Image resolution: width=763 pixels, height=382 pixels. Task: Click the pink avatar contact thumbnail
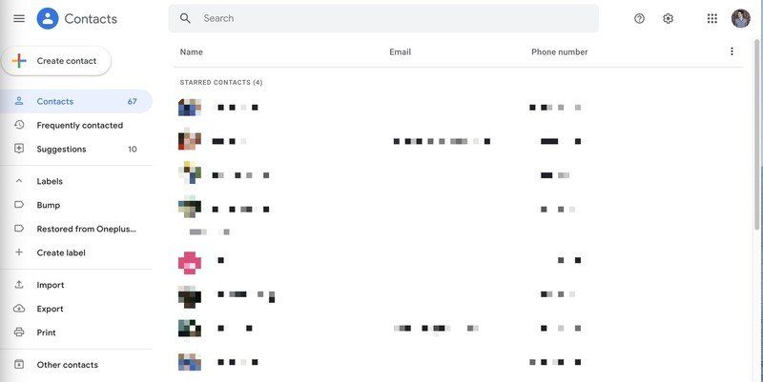[x=190, y=262]
